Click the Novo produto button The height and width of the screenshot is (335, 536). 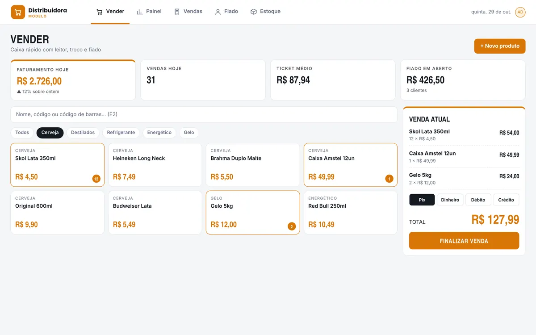(x=500, y=46)
